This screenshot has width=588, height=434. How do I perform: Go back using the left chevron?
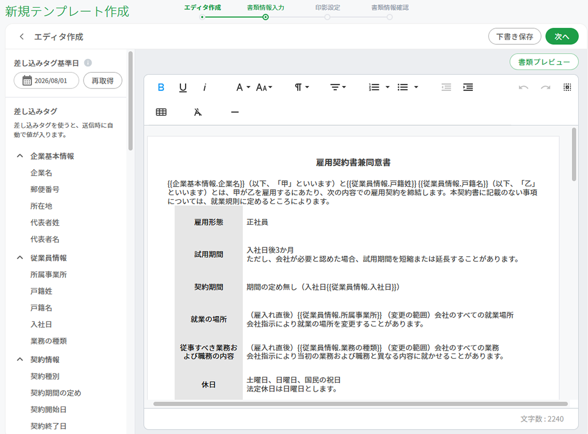tap(21, 37)
